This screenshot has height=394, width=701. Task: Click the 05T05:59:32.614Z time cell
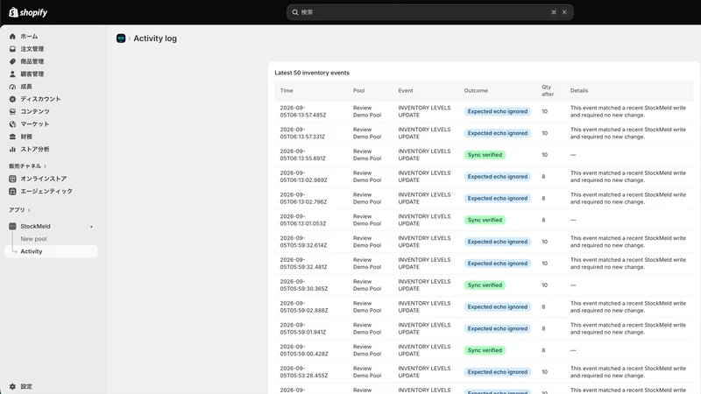pyautogui.click(x=303, y=242)
